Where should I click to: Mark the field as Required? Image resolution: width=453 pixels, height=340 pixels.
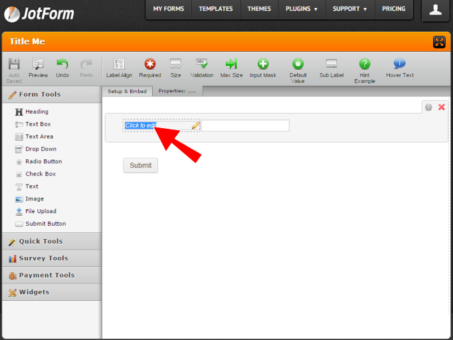click(x=150, y=68)
